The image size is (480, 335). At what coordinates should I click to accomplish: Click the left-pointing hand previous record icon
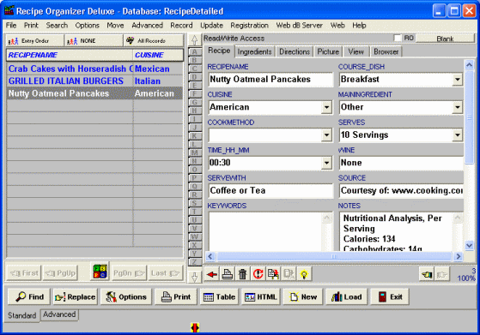[427, 274]
